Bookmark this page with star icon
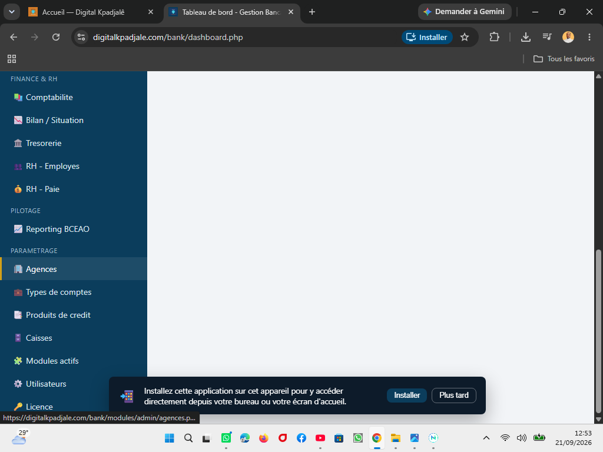 point(465,37)
